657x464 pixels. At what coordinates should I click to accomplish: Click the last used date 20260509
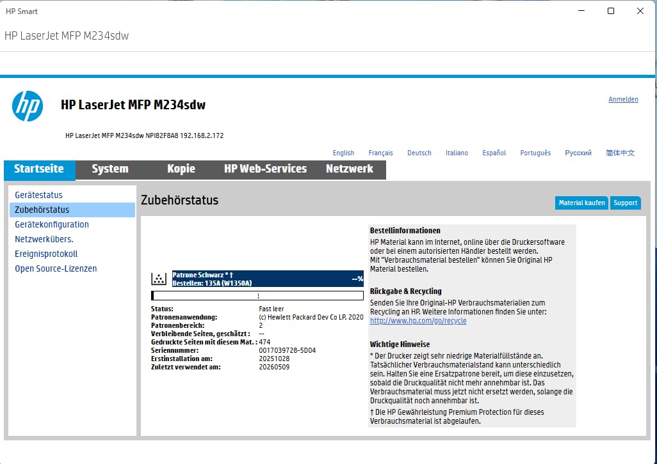tap(274, 367)
